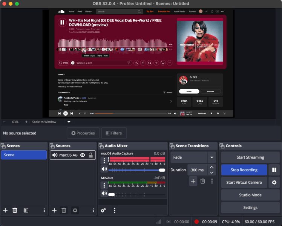Viewport: 282px width, 226px height.
Task: Remove selected source with trash icon
Action: 64,210
